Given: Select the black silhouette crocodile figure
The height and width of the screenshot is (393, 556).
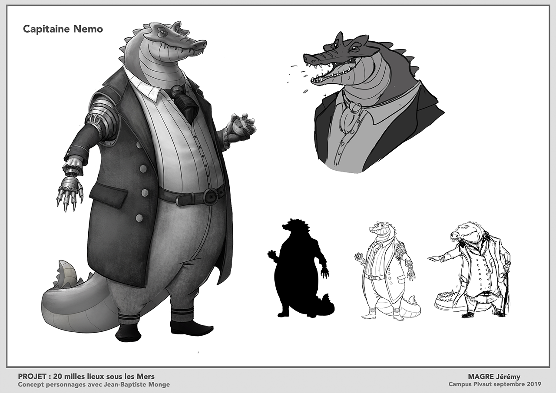Looking at the screenshot, I should (301, 268).
